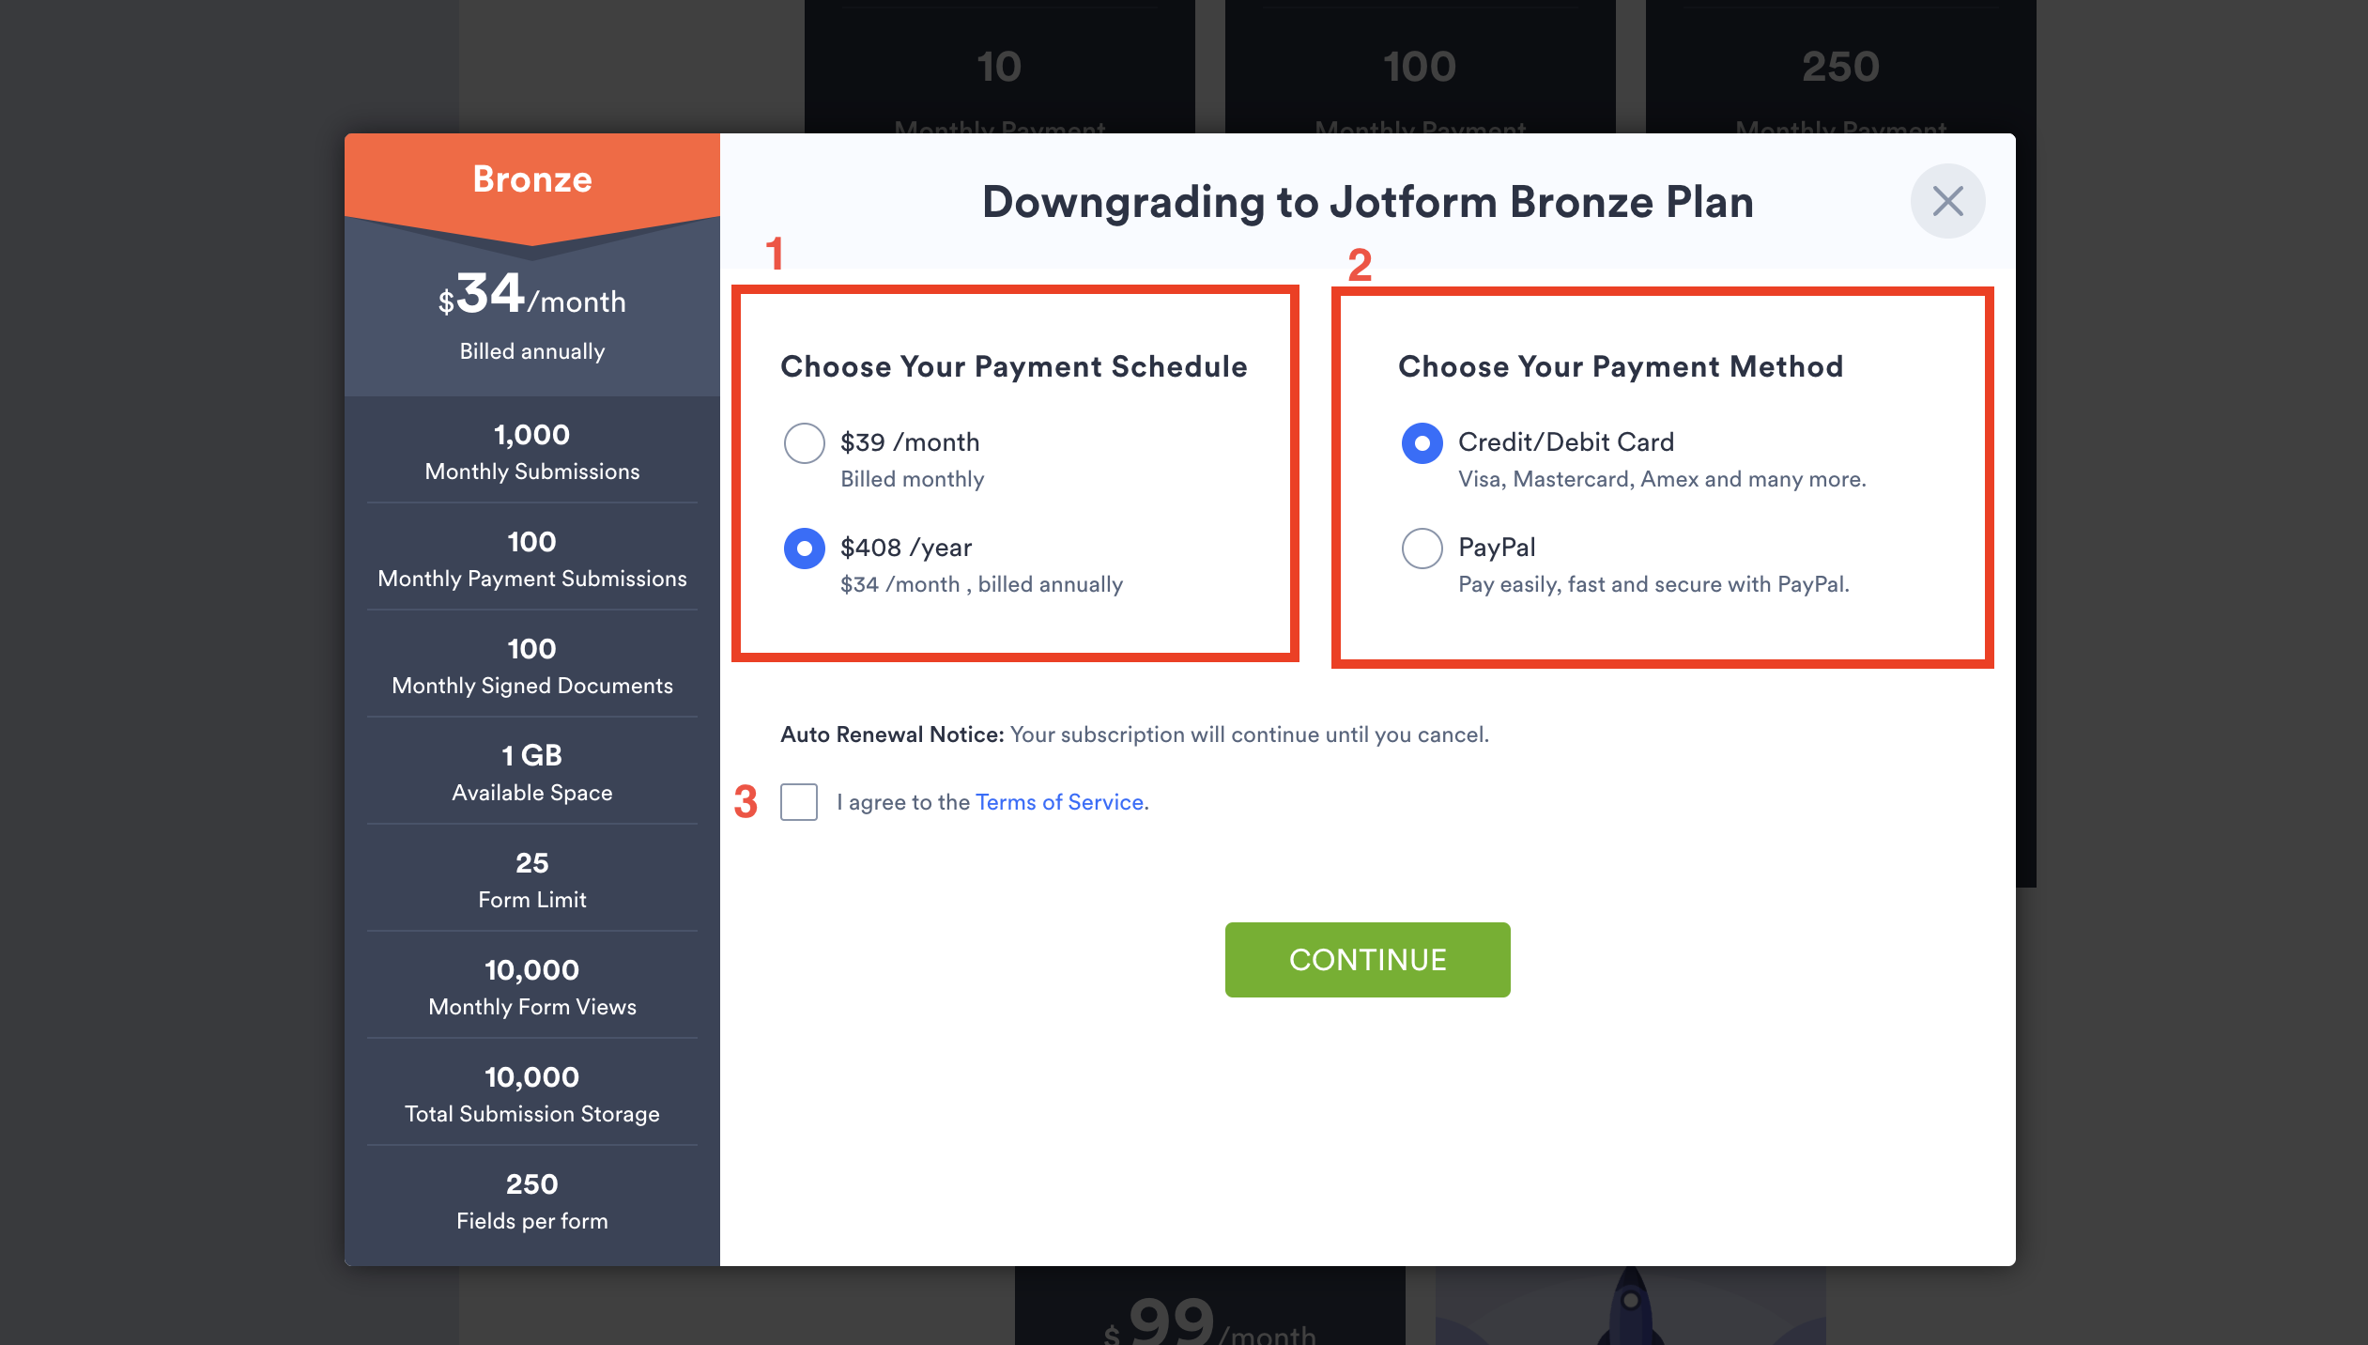Pick PayPal as the payment method
The height and width of the screenshot is (1345, 2368).
pos(1422,549)
